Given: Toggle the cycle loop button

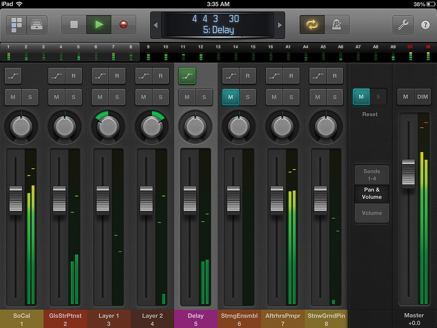Looking at the screenshot, I should 312,25.
